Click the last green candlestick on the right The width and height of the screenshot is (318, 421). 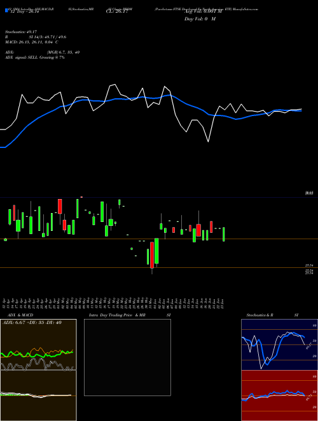pos(224,234)
